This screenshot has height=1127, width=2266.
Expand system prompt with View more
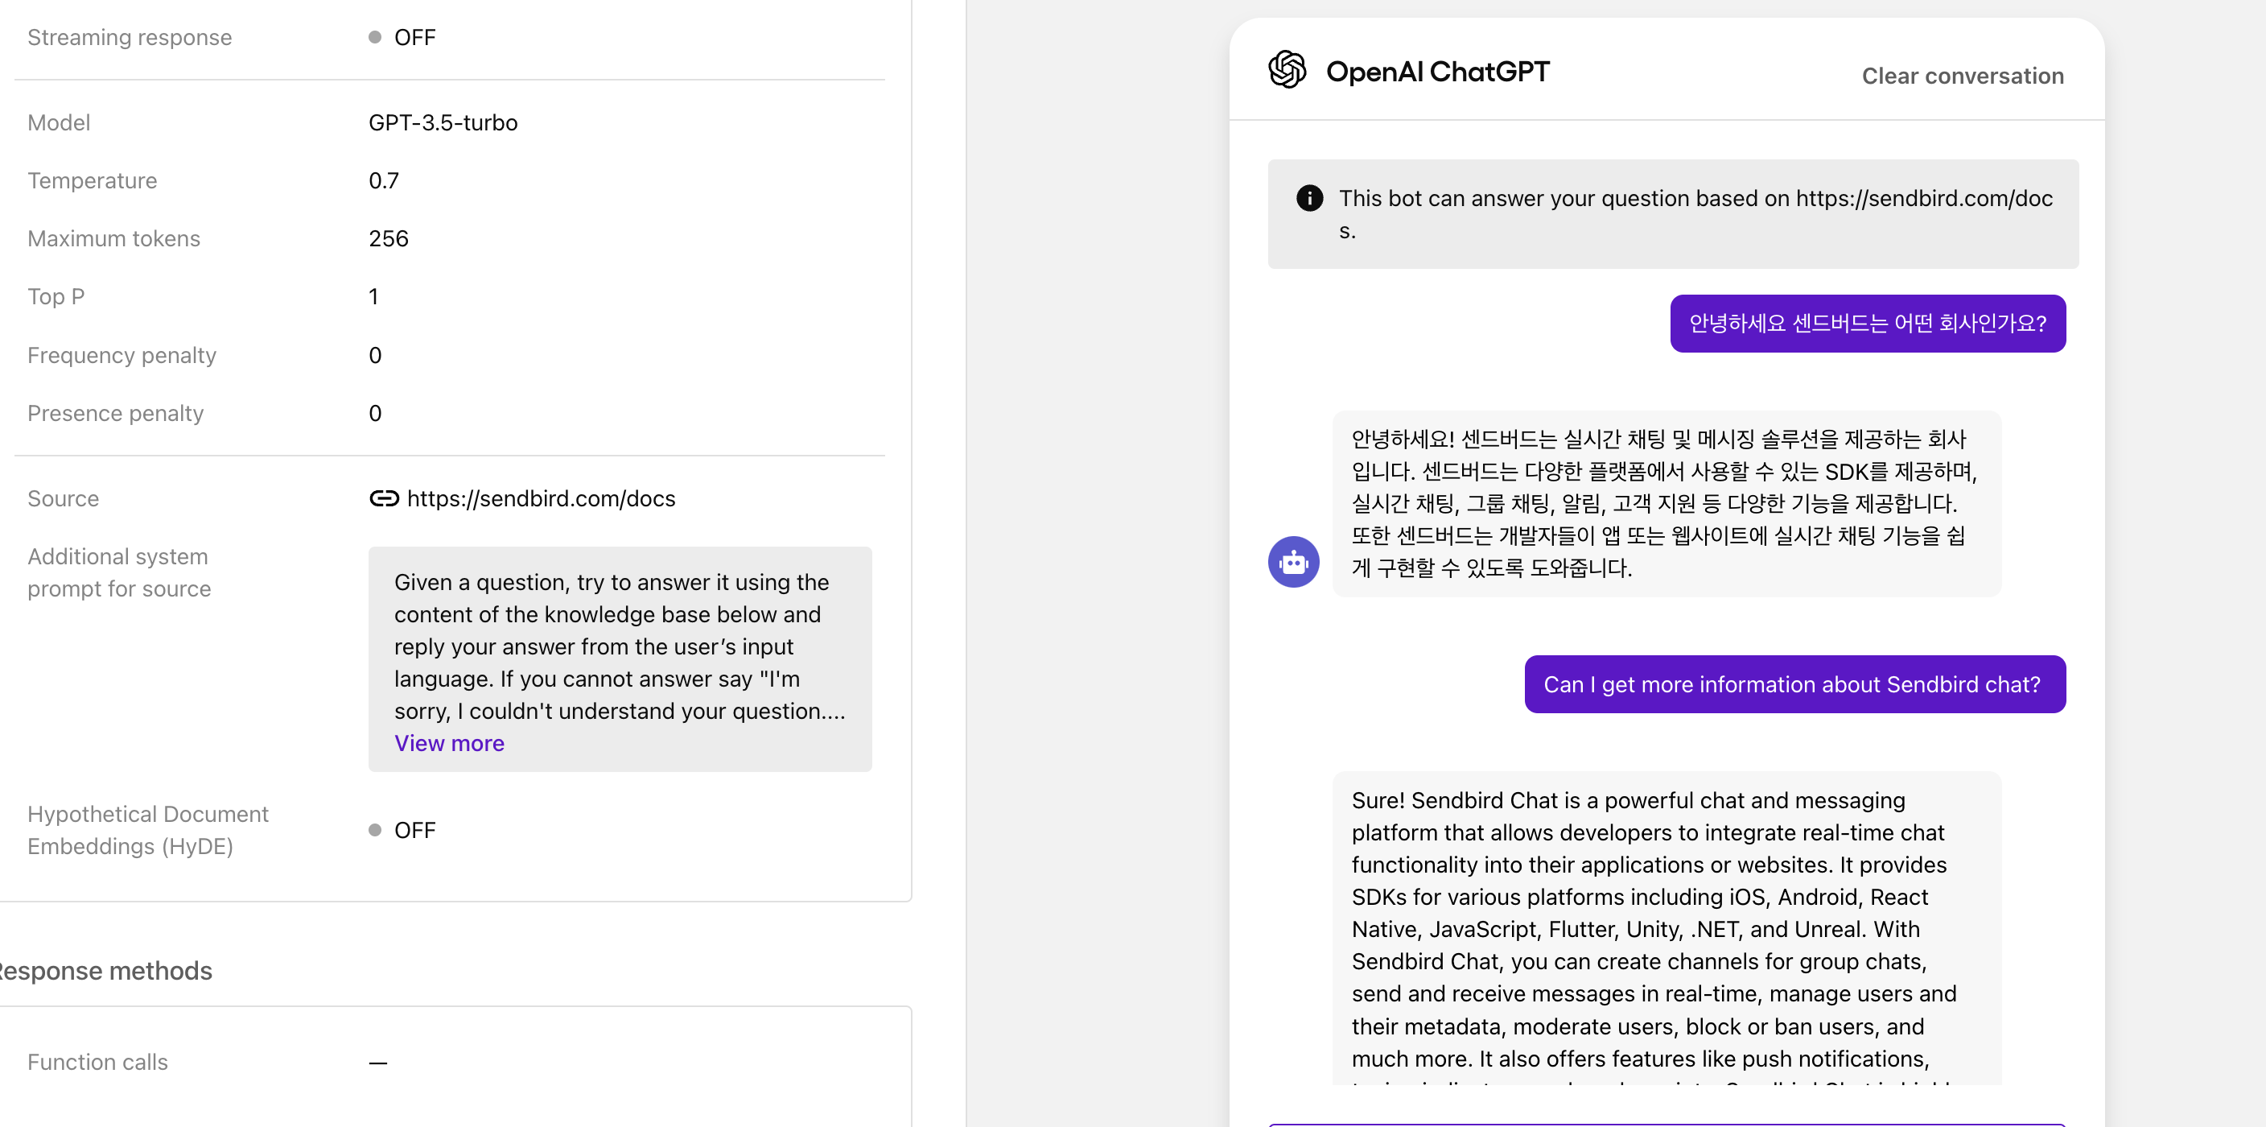click(449, 743)
